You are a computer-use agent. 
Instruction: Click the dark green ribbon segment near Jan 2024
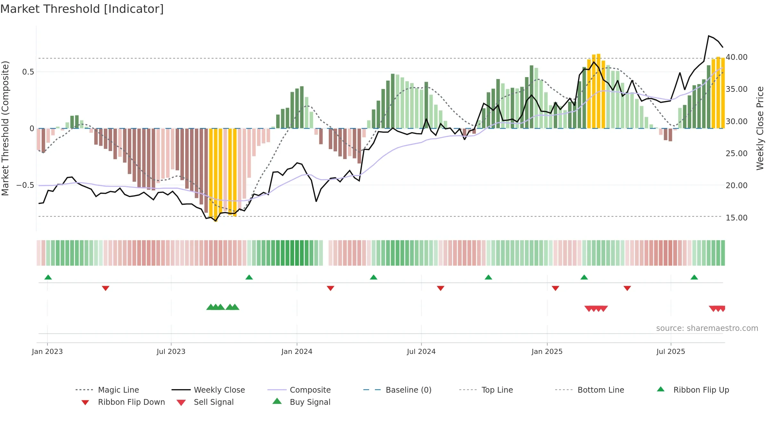[297, 253]
